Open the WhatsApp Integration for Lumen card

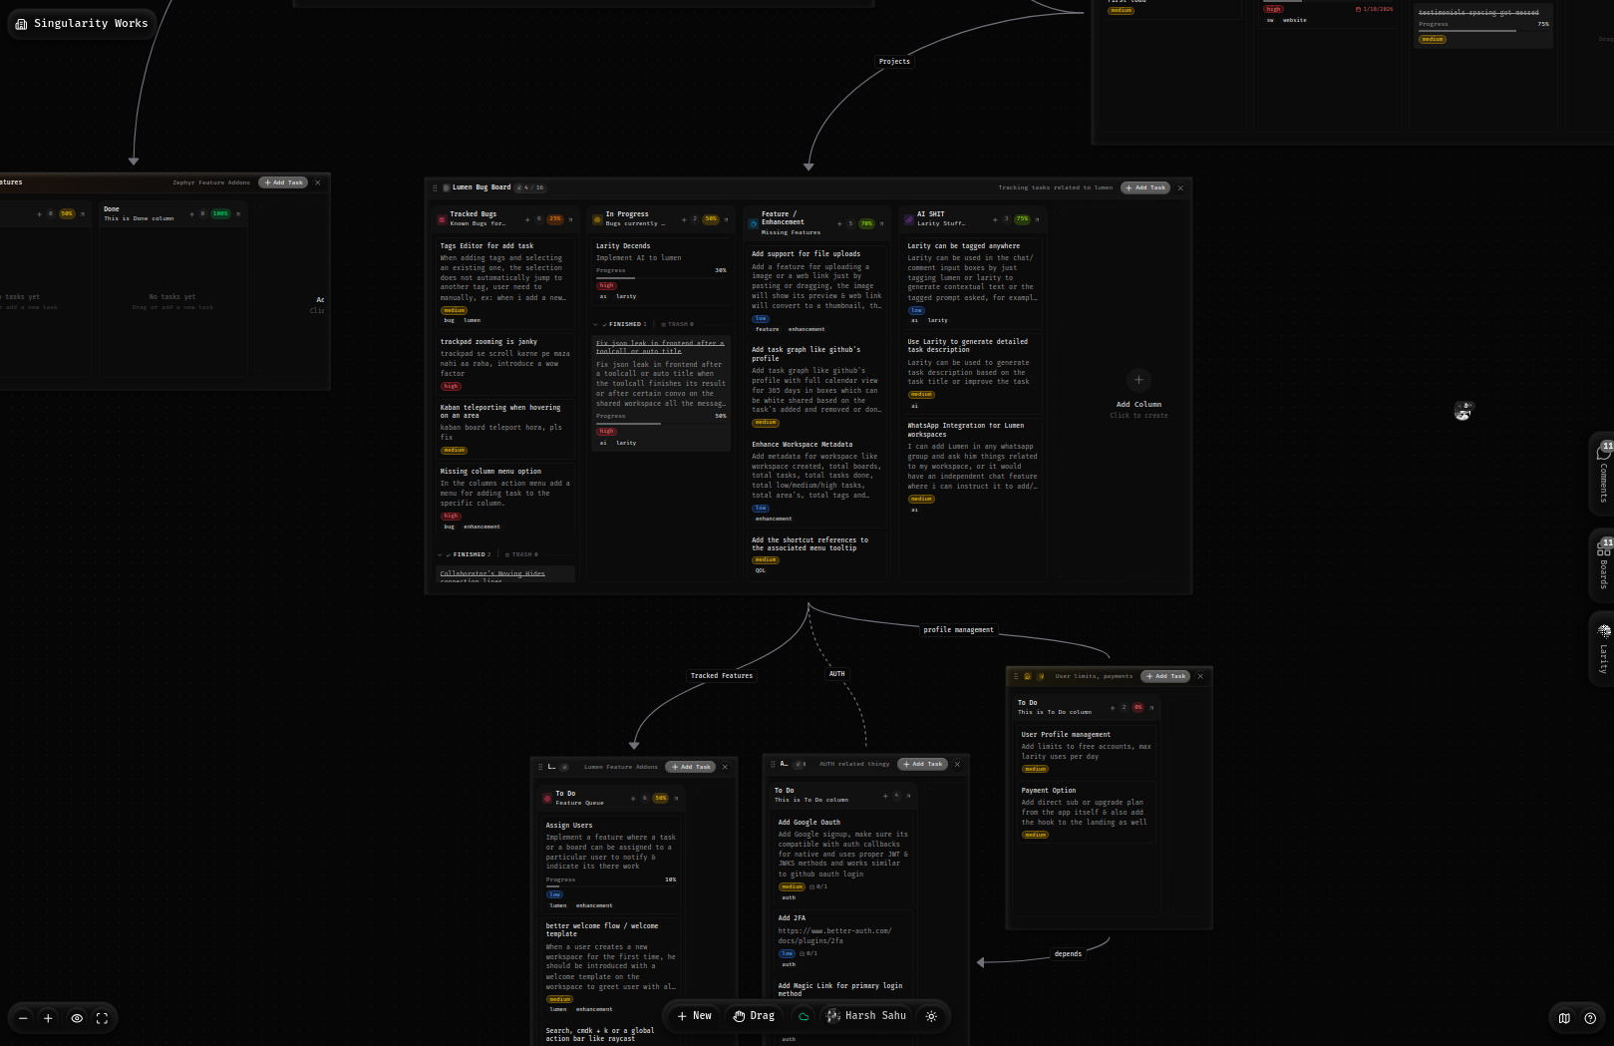pyautogui.click(x=973, y=469)
